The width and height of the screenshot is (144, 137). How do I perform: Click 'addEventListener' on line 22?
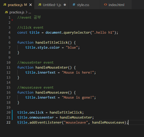coord(46,122)
